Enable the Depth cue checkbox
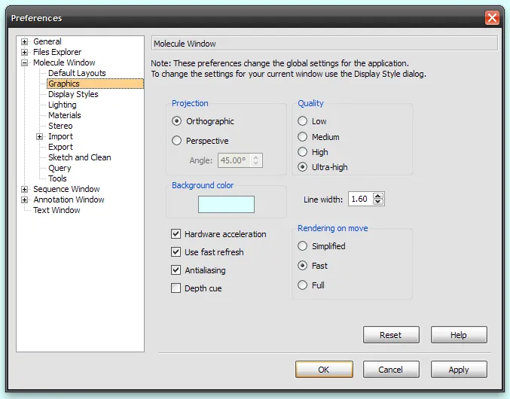The image size is (510, 399). pos(176,288)
